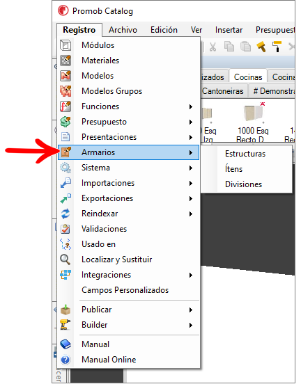
Task: Click the Builder drill icon
Action: coord(65,325)
